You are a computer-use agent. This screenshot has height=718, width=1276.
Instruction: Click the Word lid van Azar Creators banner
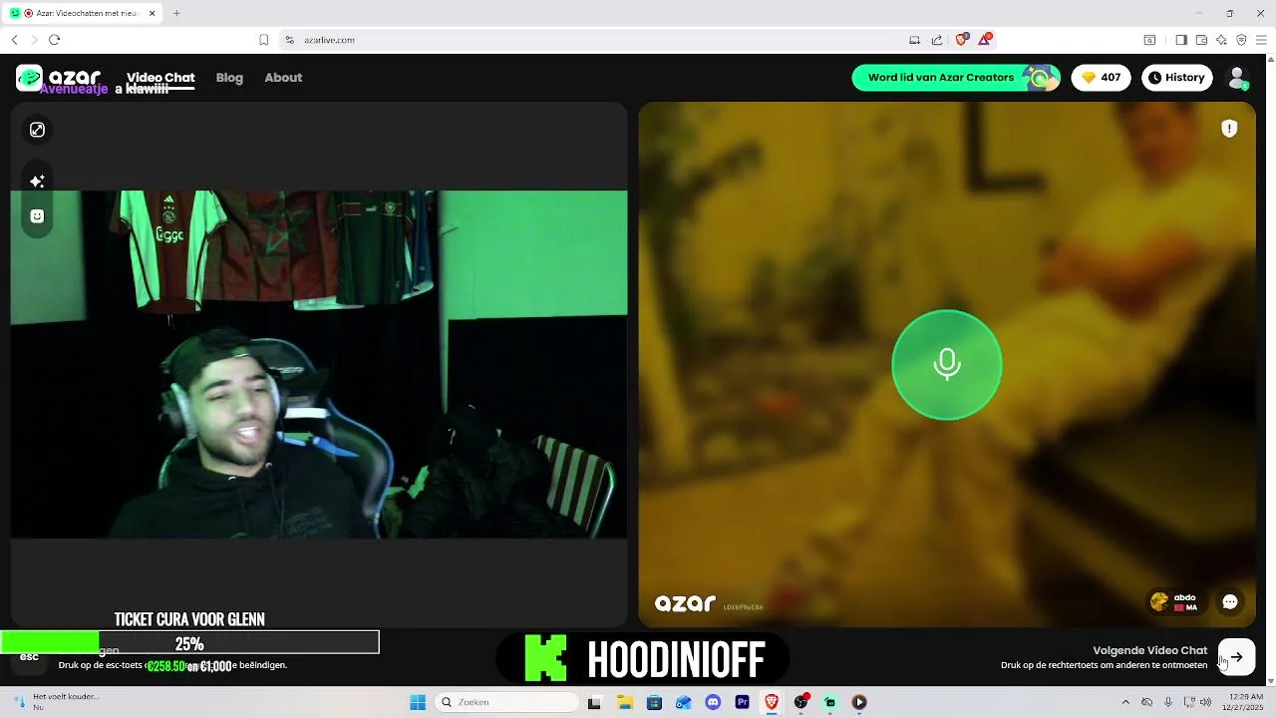[x=956, y=77]
